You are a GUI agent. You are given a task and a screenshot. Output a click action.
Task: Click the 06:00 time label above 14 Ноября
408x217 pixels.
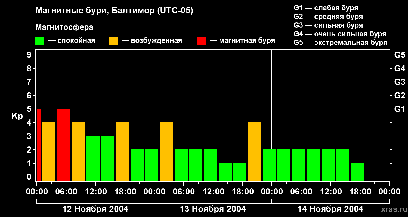coord(301,192)
